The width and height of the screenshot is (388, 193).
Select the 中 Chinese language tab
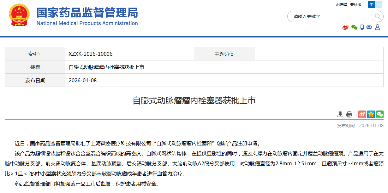pos(371,5)
